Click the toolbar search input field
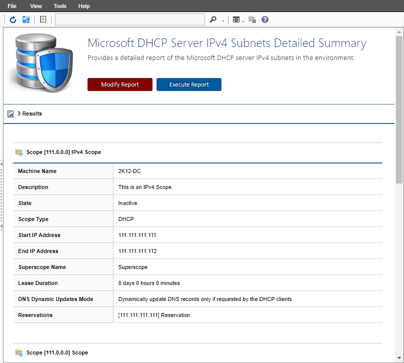The image size is (404, 363). point(130,19)
